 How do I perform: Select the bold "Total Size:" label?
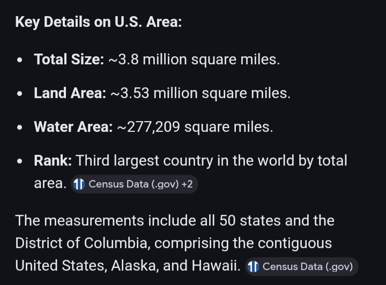pos(69,59)
